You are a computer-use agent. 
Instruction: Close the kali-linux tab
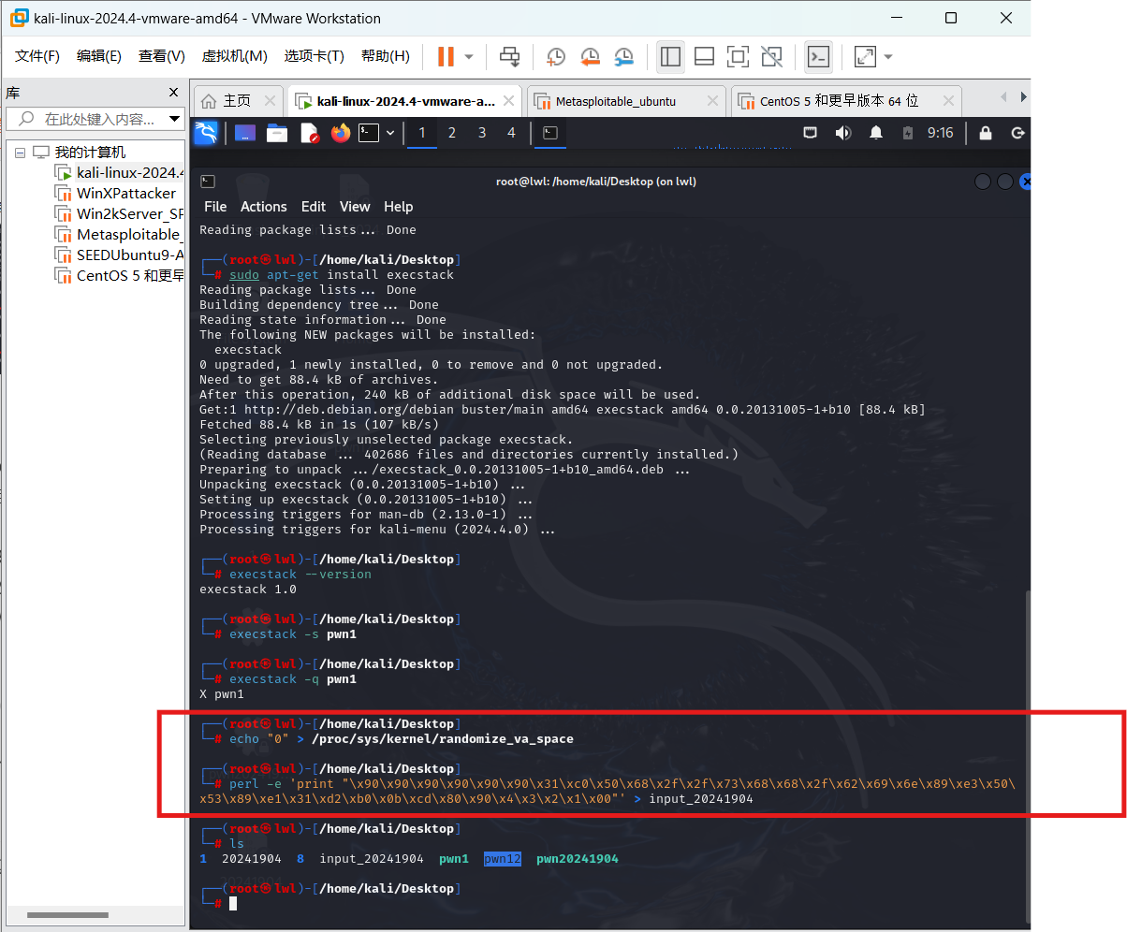coord(508,101)
